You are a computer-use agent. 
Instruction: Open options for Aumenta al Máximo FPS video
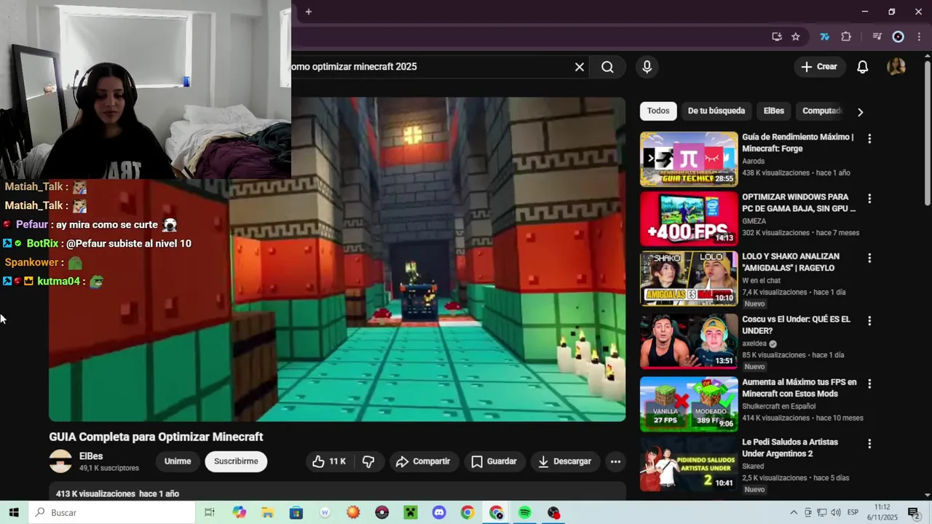tap(869, 384)
